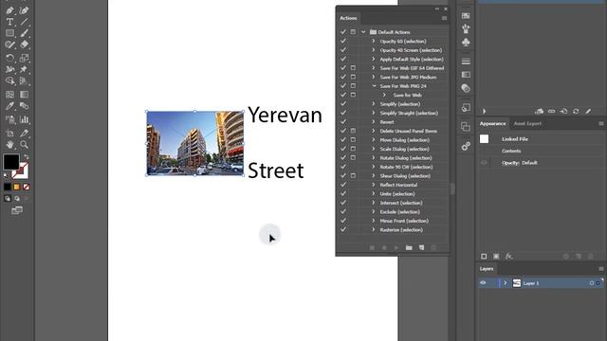Screen dimensions: 607x341
Task: Select the Eyedropper tool
Action: (x=9, y=106)
